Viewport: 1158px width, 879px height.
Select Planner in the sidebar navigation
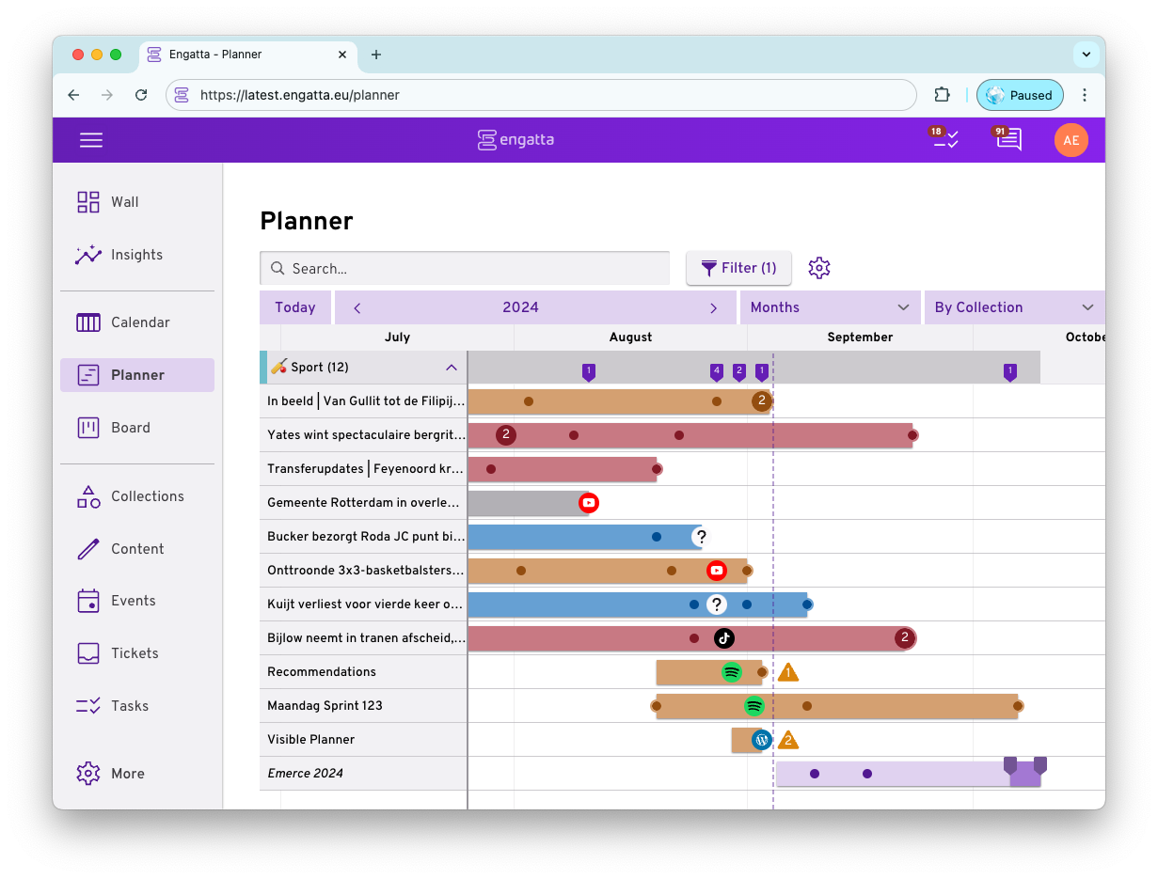pos(136,374)
